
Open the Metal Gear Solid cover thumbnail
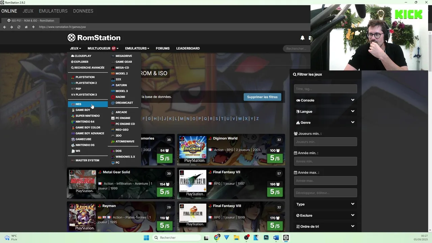pos(82,182)
